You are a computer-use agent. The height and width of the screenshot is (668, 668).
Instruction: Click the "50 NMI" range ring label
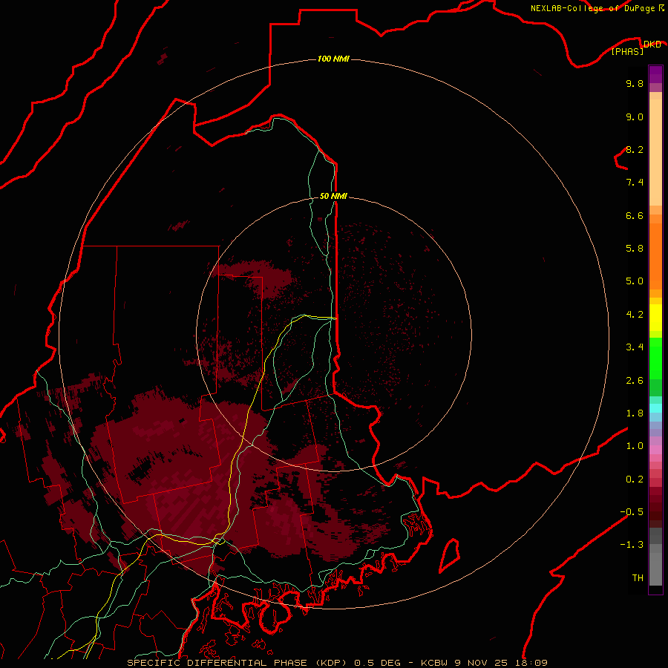point(333,196)
